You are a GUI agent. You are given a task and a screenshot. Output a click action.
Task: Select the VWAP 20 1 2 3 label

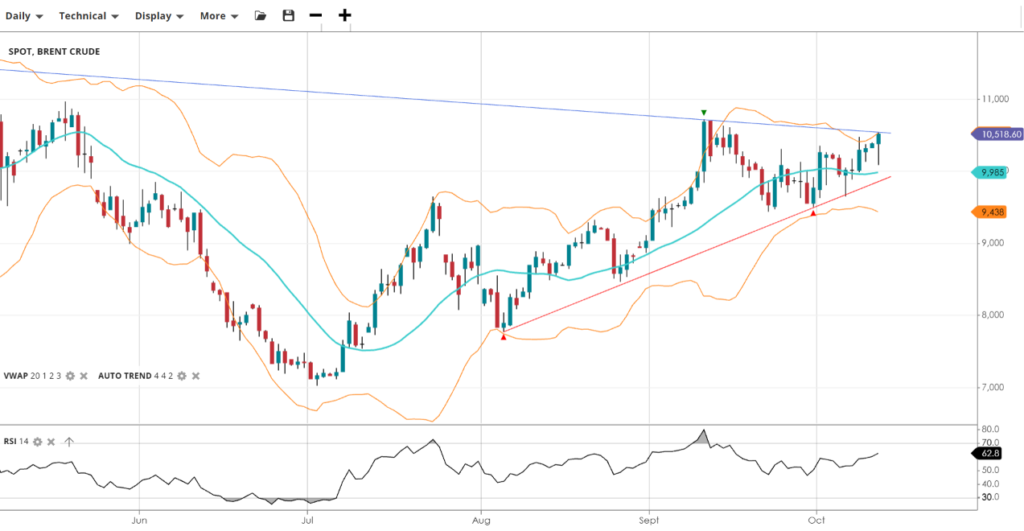click(32, 376)
